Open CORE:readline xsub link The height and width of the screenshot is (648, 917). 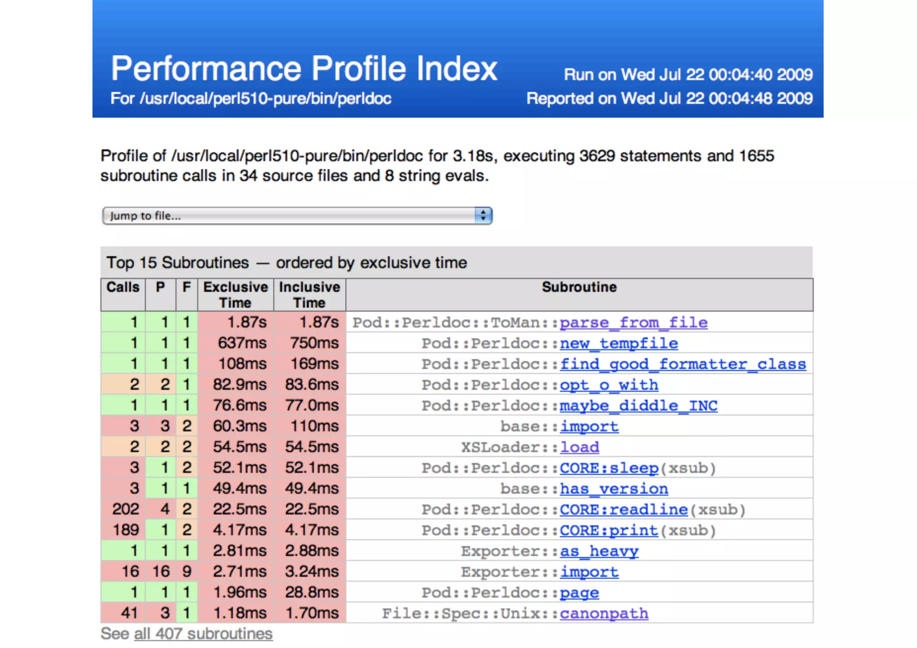click(x=623, y=509)
